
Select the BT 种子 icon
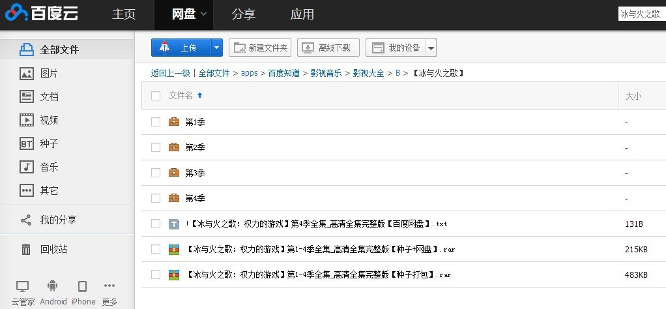pos(27,143)
